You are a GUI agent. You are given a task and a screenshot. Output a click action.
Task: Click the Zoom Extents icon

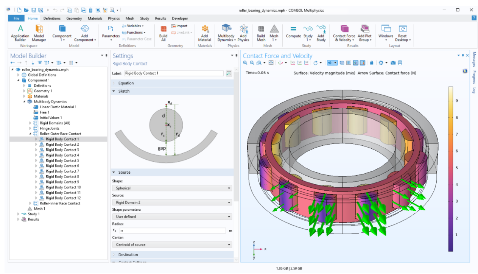271,63
